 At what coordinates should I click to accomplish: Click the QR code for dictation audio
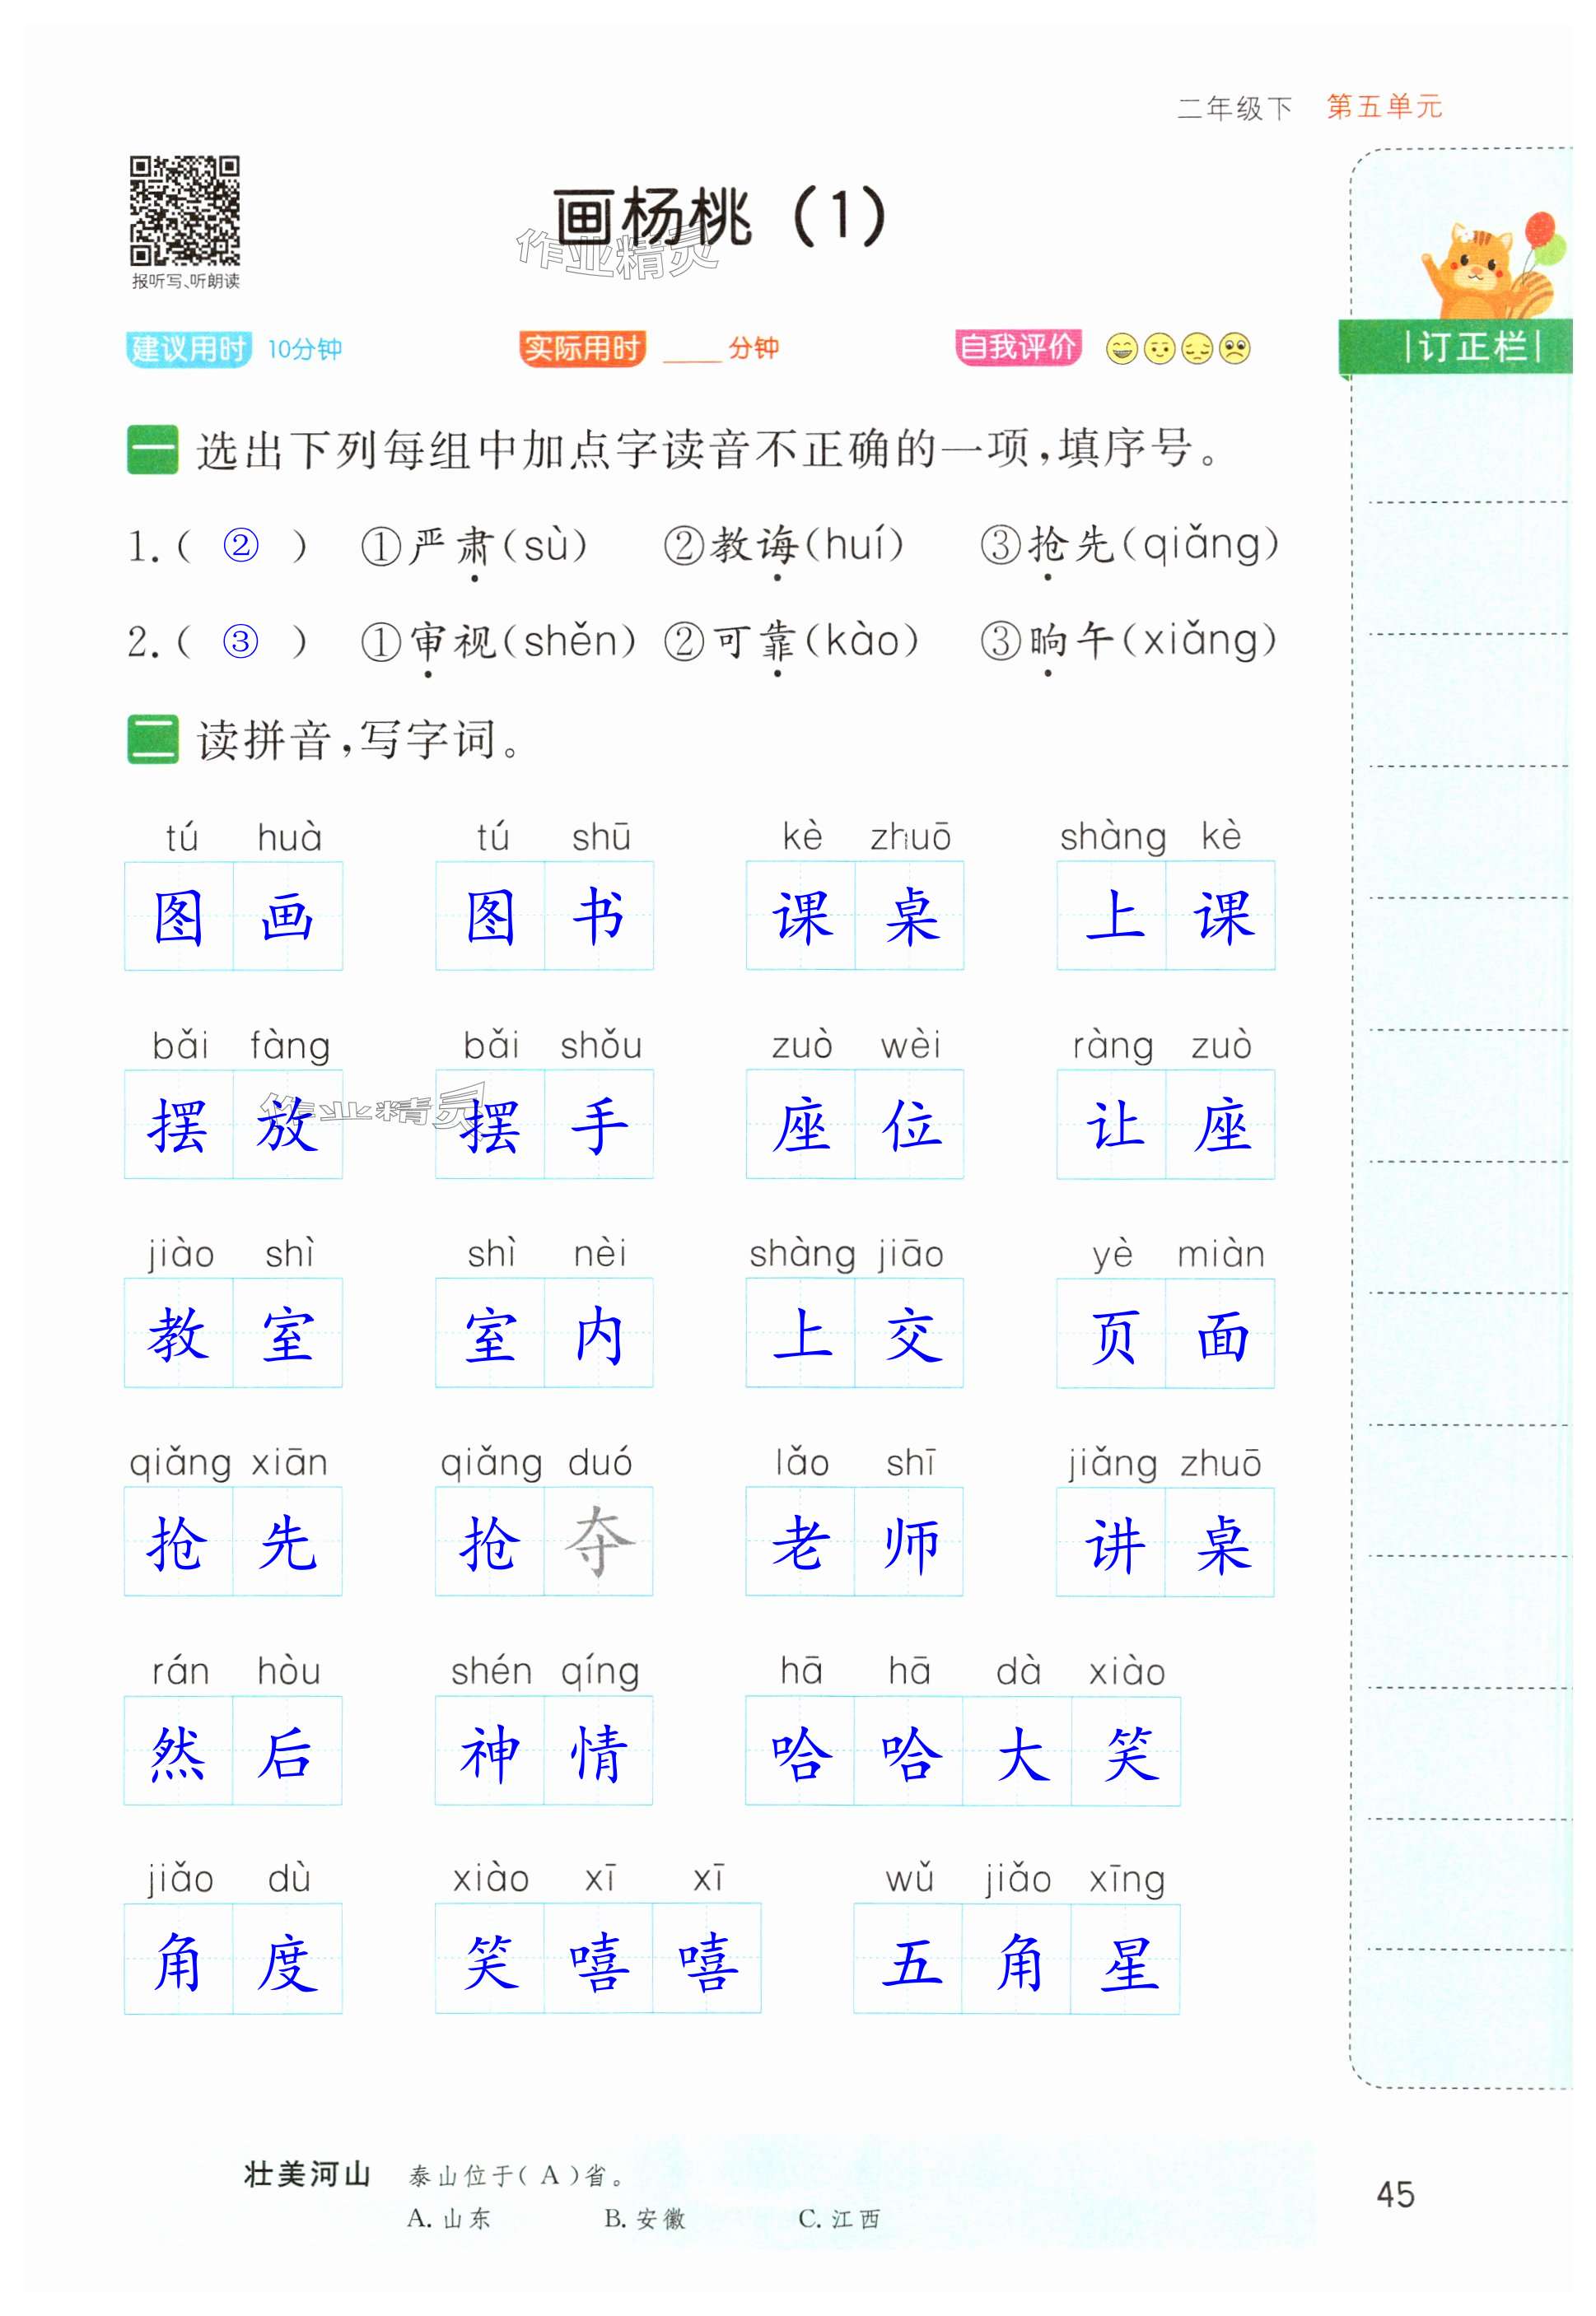pos(185,210)
